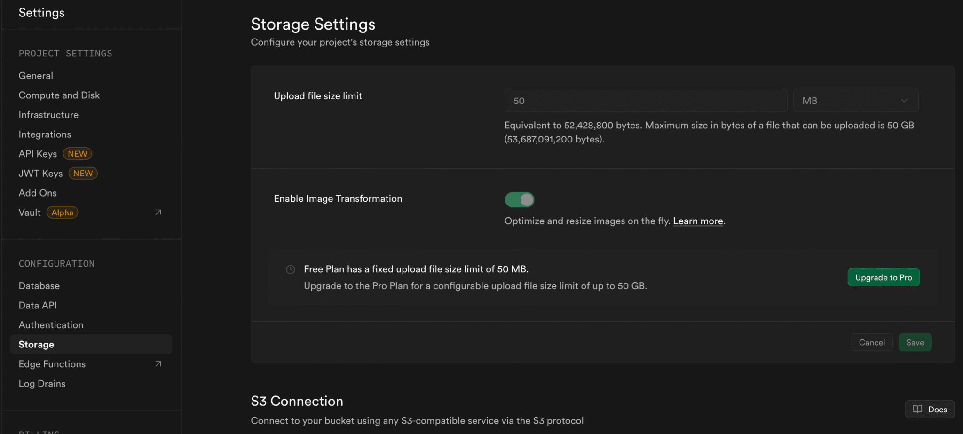The image size is (963, 434).
Task: Click the Vault external link arrow icon
Action: (x=158, y=213)
